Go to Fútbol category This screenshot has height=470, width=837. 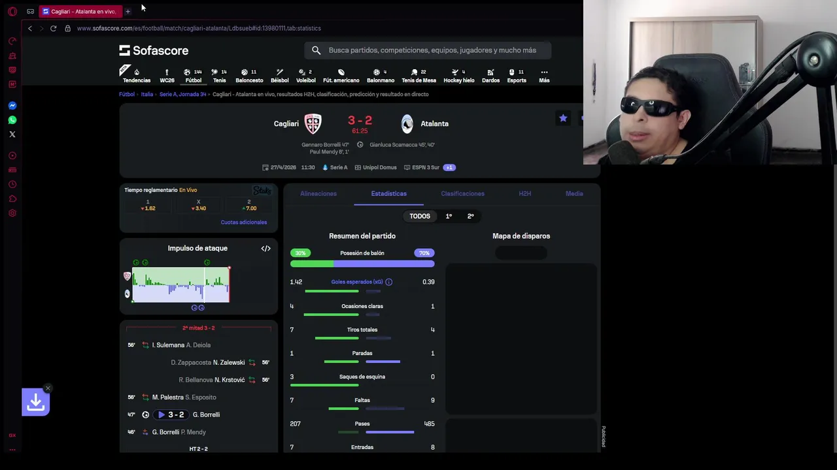[x=194, y=76]
